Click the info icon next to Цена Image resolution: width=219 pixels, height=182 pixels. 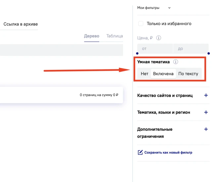point(158,38)
